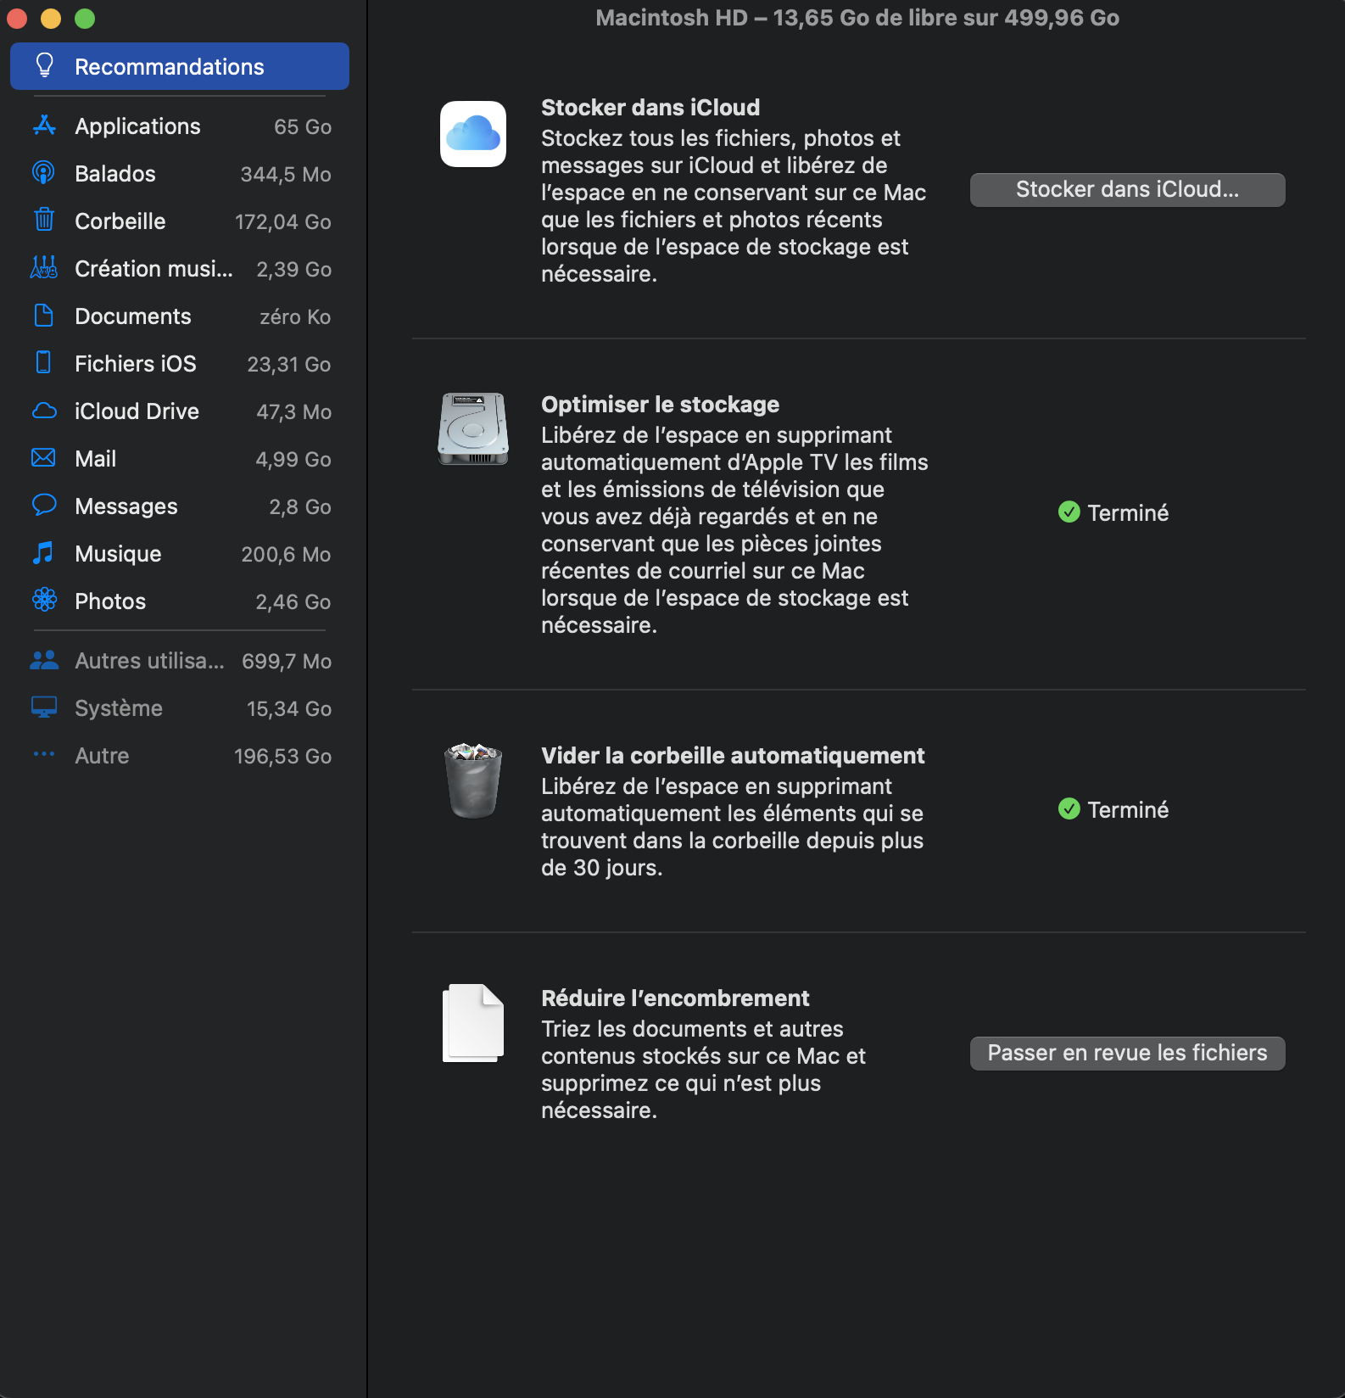Select the iCloud Drive cloud icon

point(44,411)
